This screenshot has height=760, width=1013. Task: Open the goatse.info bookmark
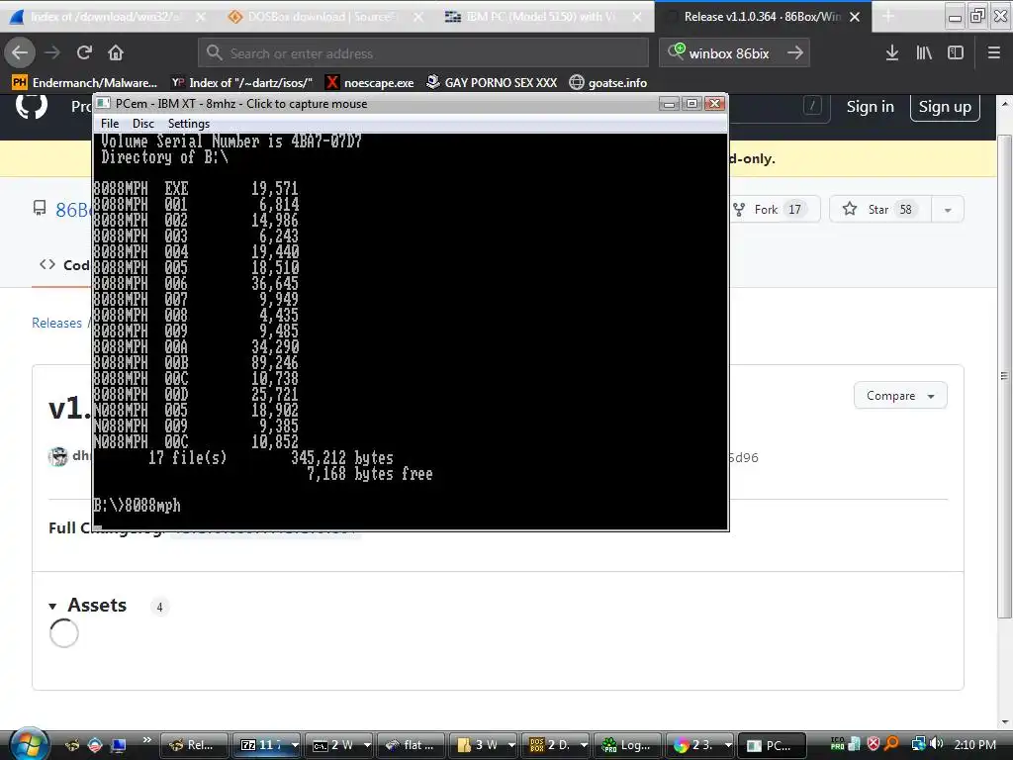pyautogui.click(x=608, y=83)
